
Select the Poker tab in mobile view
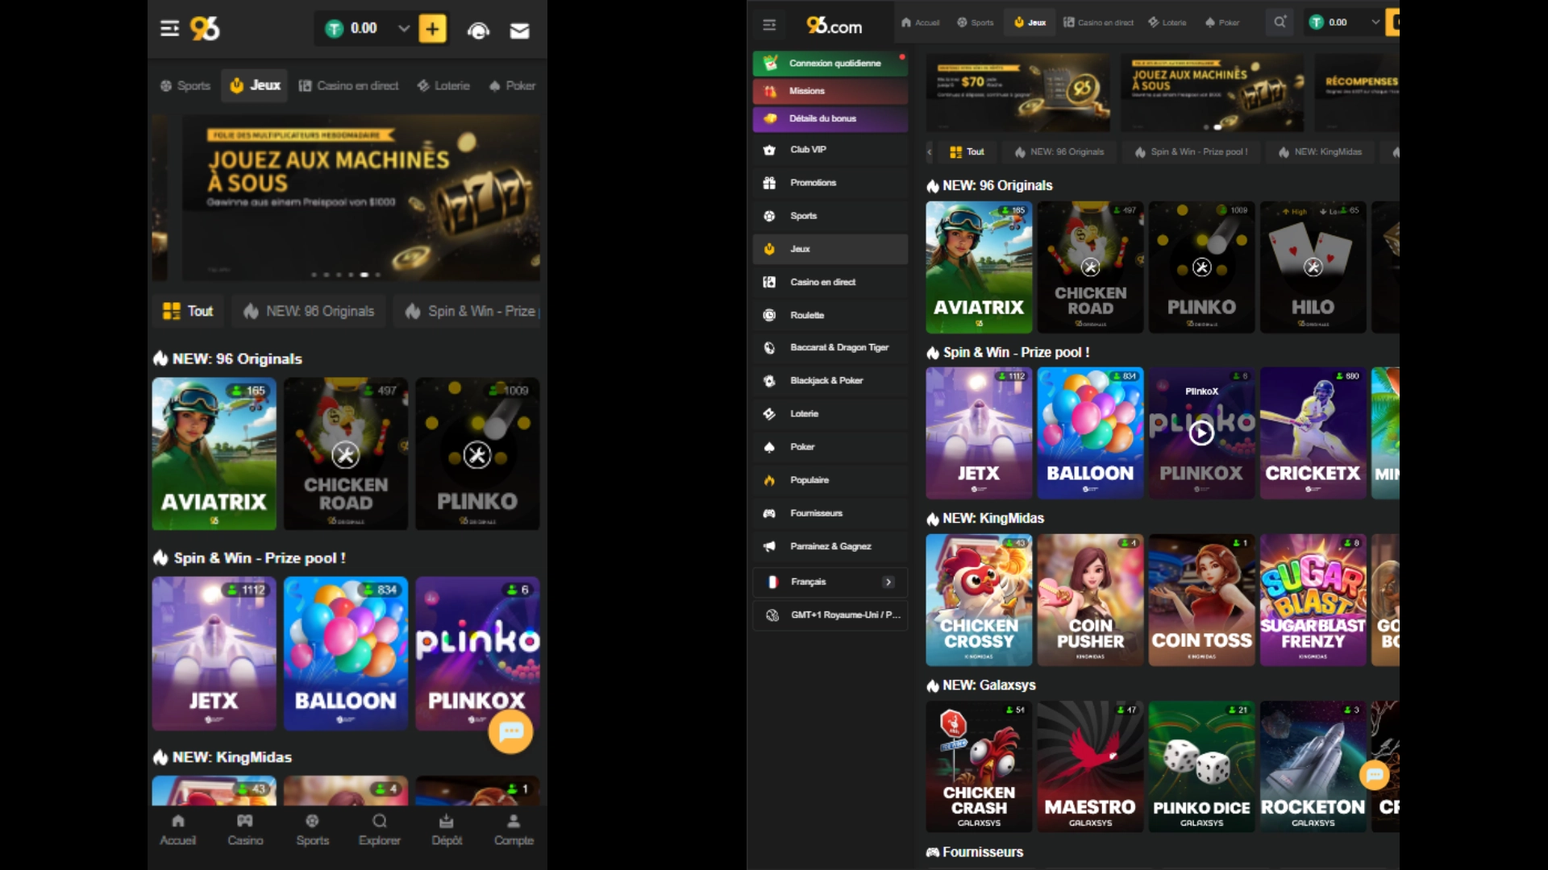512,85
